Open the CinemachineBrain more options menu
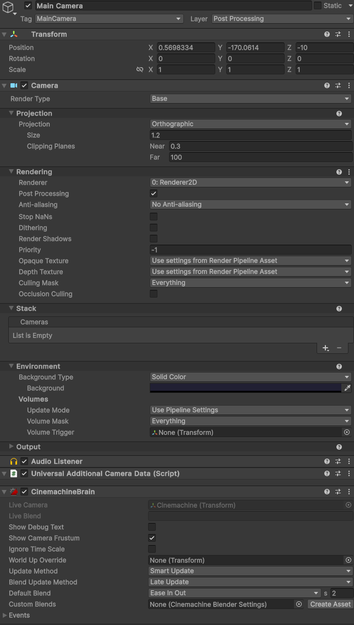Screen dimensions: 354x625 click(348, 492)
